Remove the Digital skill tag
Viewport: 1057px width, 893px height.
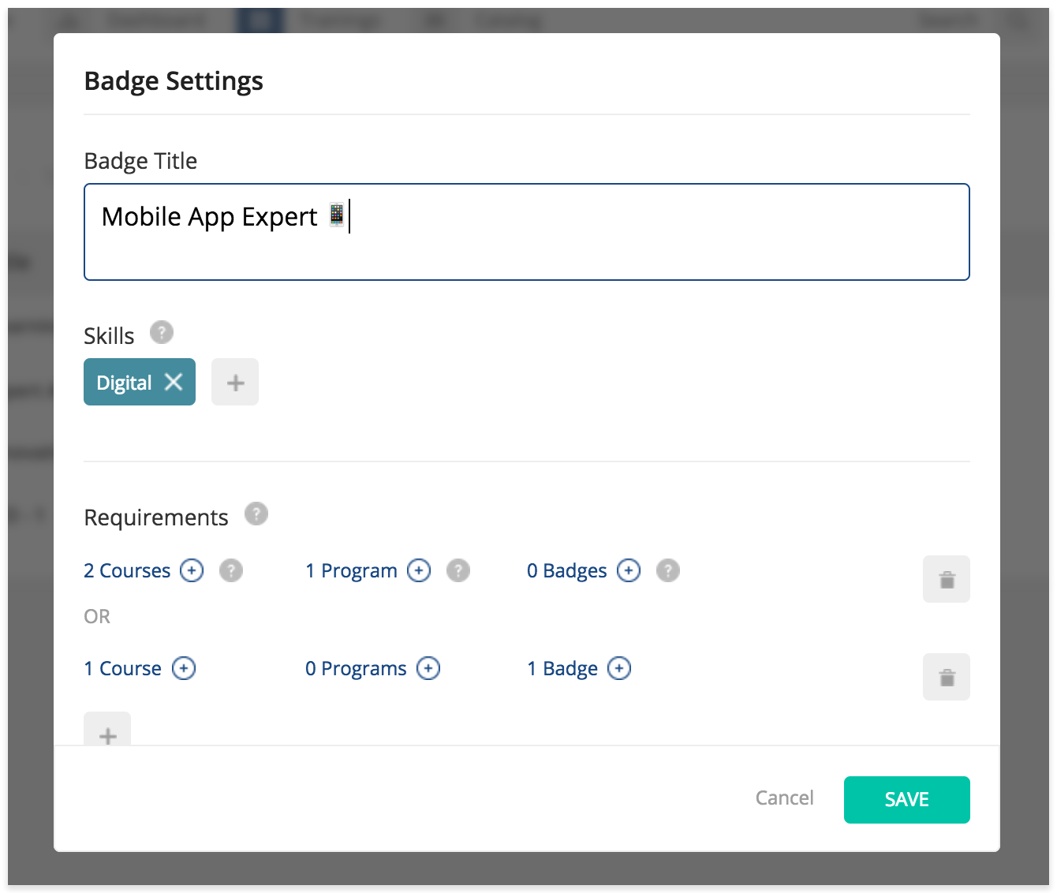point(174,383)
